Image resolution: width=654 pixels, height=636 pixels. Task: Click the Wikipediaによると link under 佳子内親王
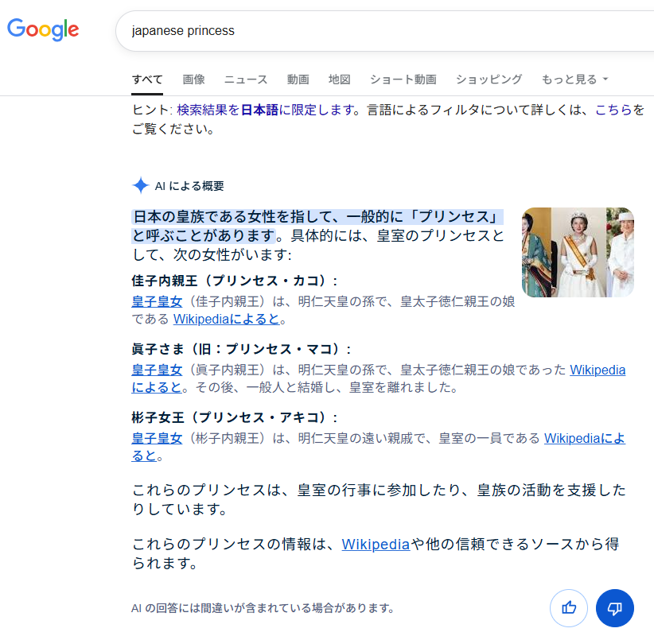[x=227, y=320]
